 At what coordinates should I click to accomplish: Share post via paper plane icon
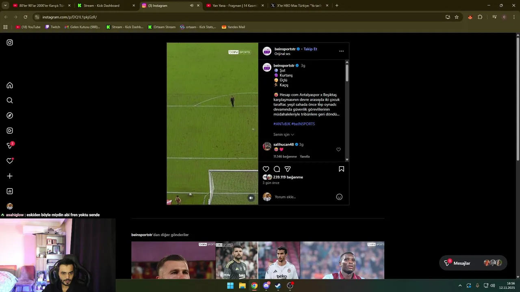click(288, 169)
